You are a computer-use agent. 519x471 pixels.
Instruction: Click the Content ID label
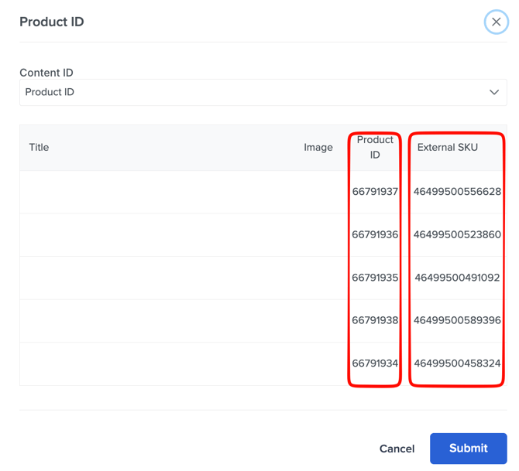[46, 73]
